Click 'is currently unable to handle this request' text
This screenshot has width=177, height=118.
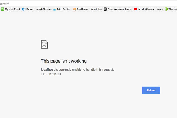tap(85, 69)
